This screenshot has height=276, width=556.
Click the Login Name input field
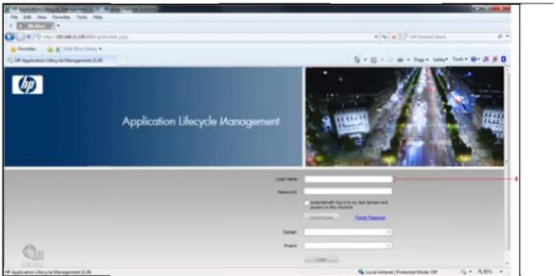point(348,179)
